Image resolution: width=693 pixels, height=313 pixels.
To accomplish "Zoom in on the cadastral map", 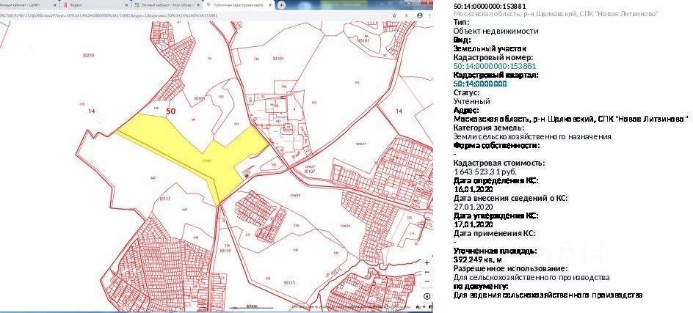I will coord(427,262).
